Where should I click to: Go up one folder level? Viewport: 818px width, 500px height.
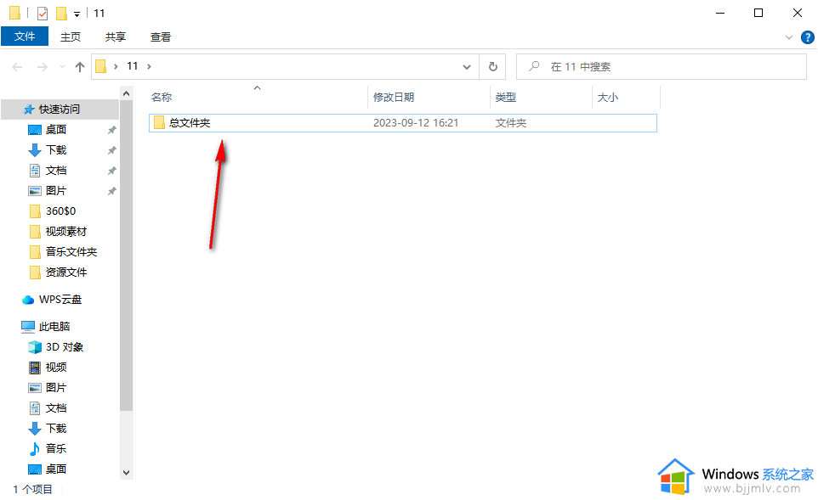80,67
